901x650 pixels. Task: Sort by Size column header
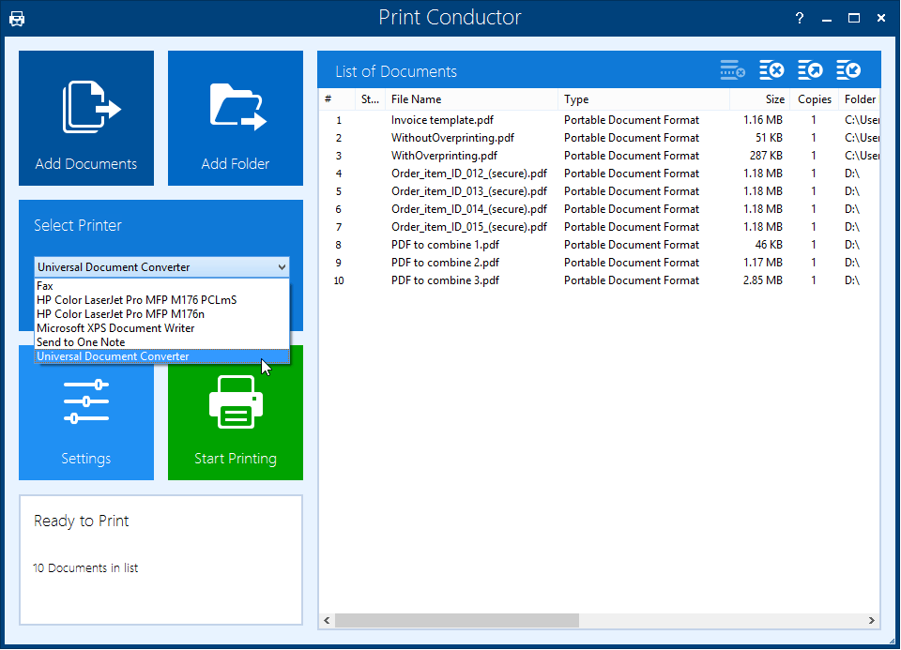click(x=759, y=99)
